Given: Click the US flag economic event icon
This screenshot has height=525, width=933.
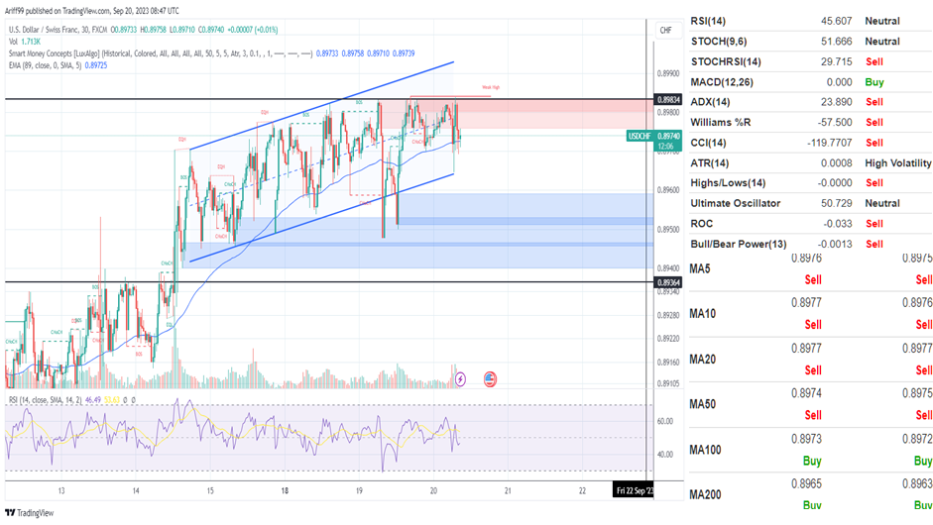Looking at the screenshot, I should click(490, 378).
